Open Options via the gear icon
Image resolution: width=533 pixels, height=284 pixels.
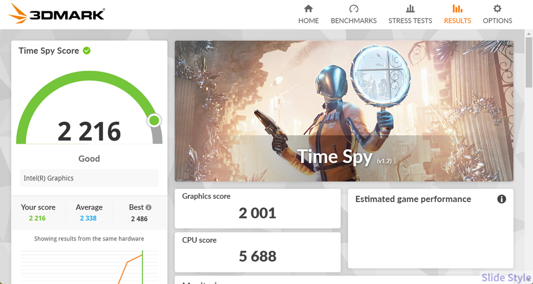[497, 9]
